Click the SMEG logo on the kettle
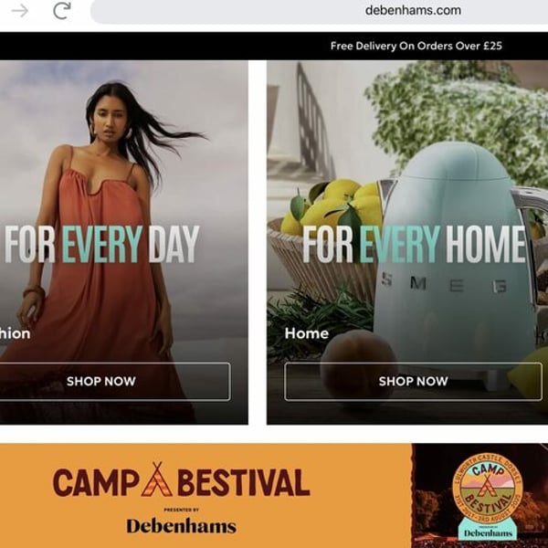 point(444,284)
